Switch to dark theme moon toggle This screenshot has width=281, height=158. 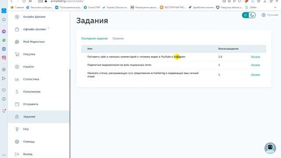[x=252, y=15]
